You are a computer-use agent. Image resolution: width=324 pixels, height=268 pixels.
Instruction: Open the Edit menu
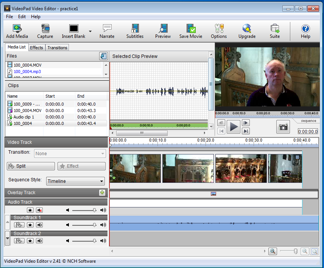tap(22, 17)
